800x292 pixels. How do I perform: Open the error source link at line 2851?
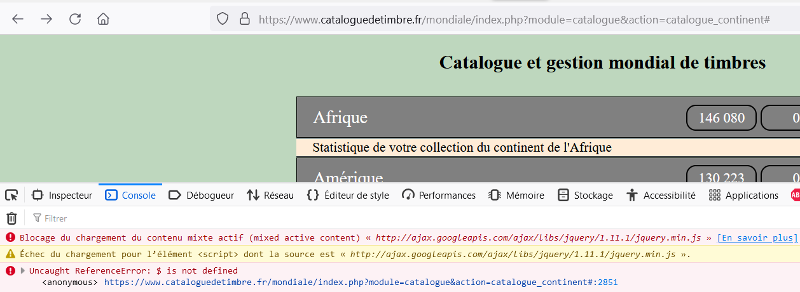(361, 282)
